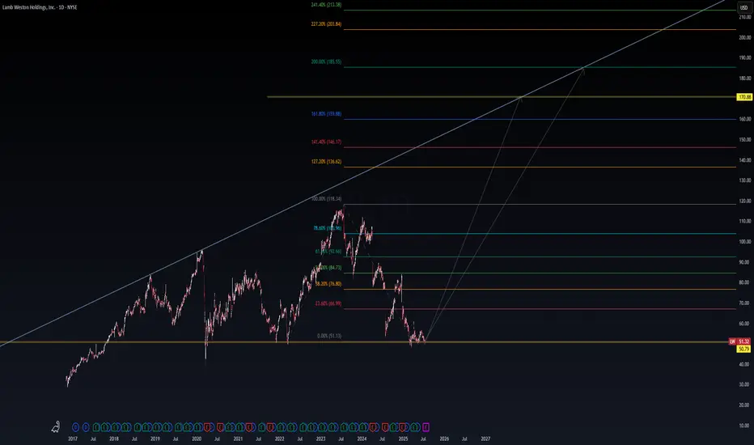The height and width of the screenshot is (445, 754).
Task: Click the 200.00 price scale value
Action: [x=745, y=37]
